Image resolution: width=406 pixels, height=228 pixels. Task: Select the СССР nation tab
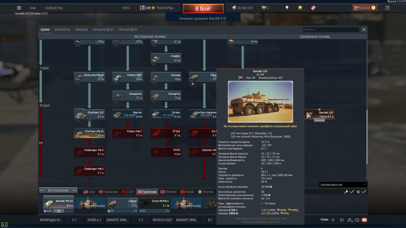pos(128,192)
